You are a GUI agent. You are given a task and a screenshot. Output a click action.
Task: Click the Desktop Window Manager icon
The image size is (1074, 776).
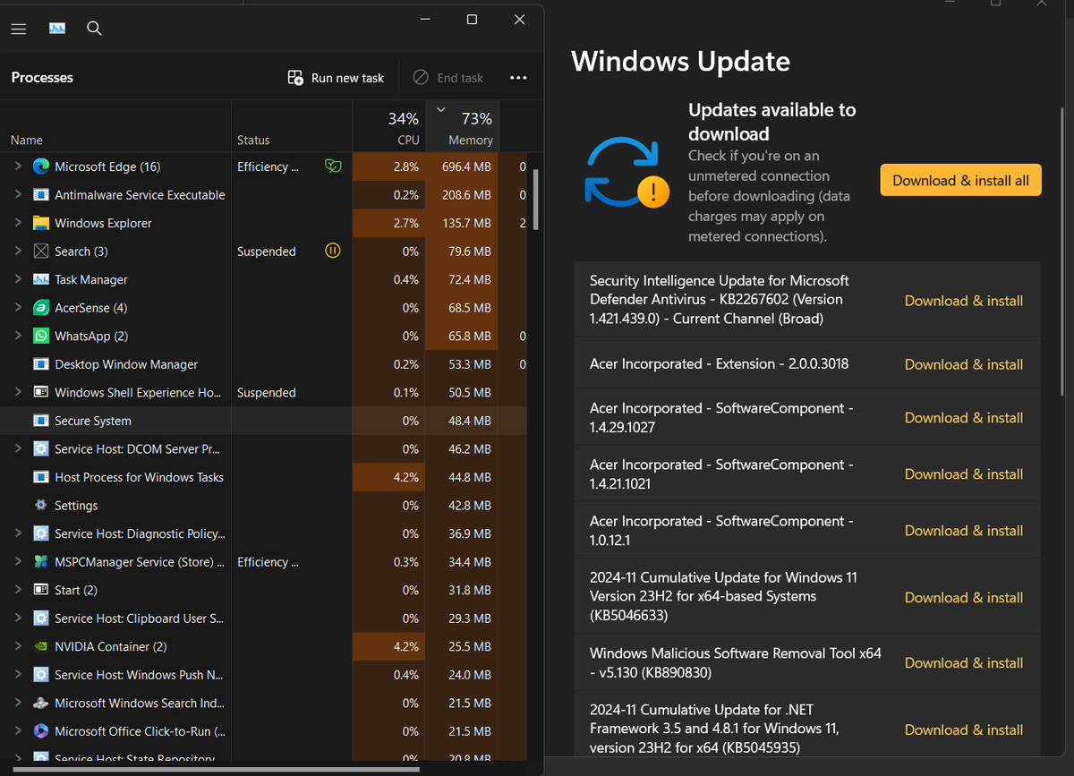coord(40,364)
